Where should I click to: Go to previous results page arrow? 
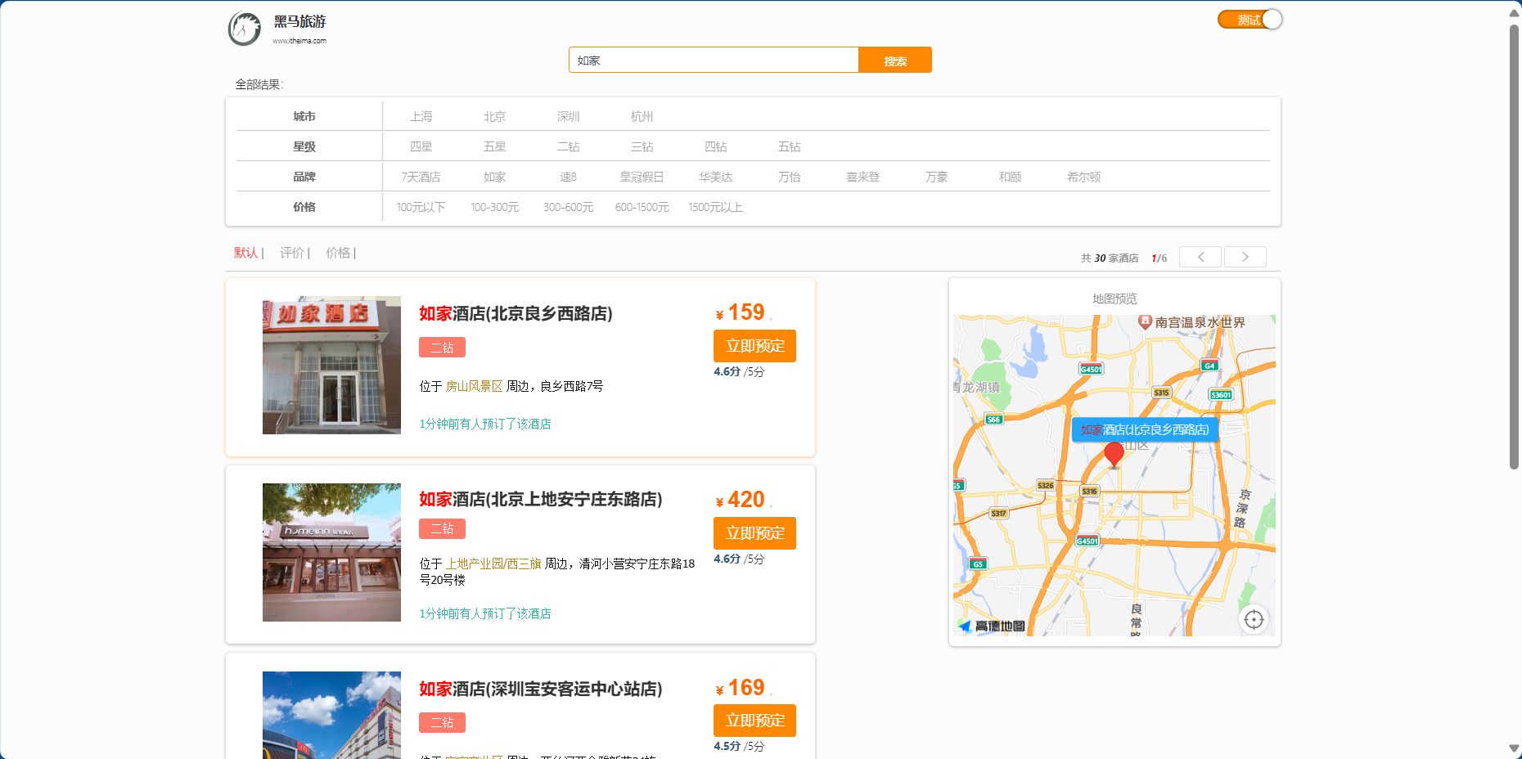click(1200, 257)
